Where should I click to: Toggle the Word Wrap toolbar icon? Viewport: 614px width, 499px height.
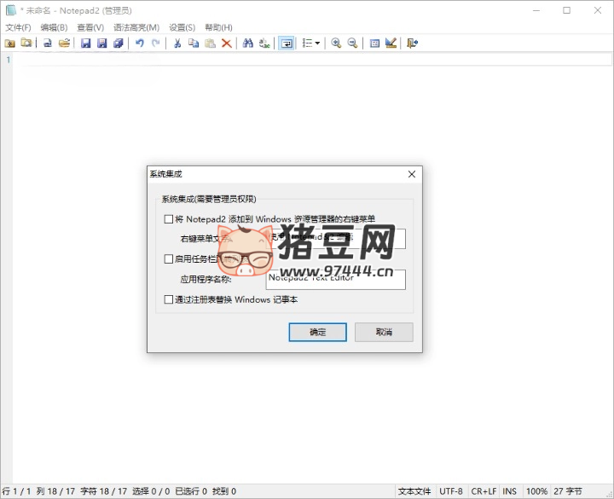(x=287, y=43)
